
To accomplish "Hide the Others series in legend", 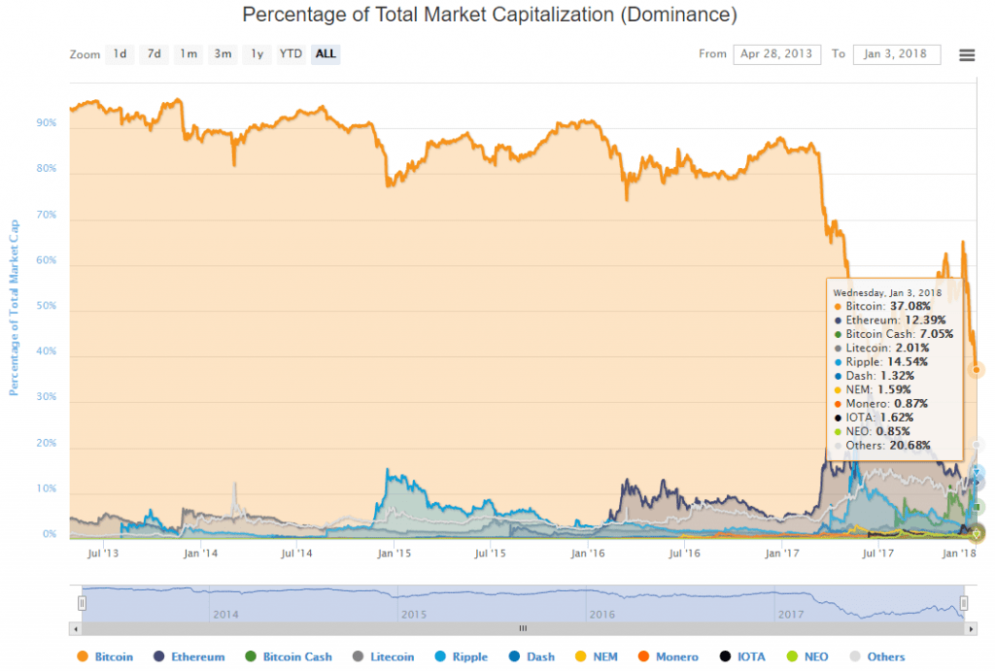I will pyautogui.click(x=885, y=657).
